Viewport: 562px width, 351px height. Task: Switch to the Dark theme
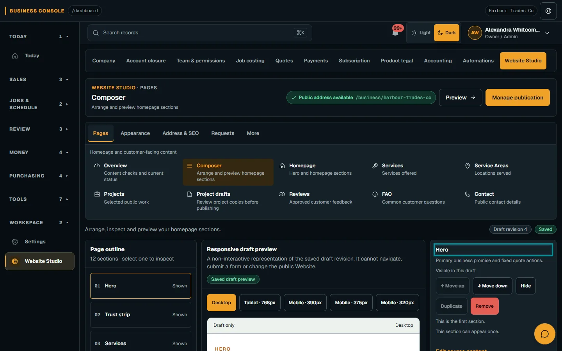point(446,33)
